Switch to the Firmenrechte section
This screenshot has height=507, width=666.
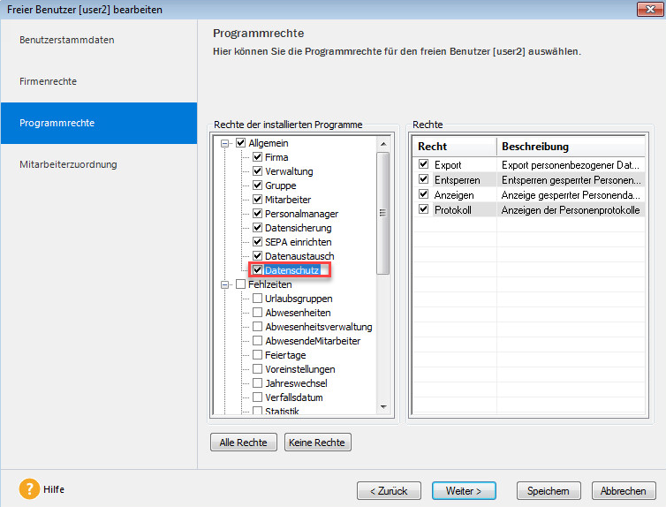point(49,81)
